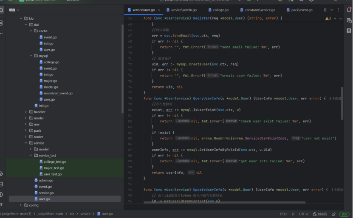
Task: Switch to the constants\service.go tab
Action: pos(257,10)
